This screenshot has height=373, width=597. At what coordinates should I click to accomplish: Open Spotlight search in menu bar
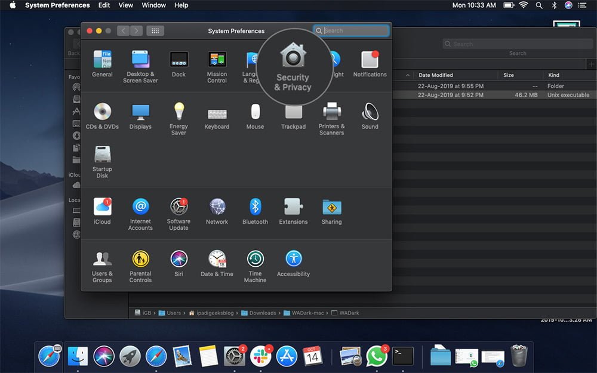pos(539,5)
